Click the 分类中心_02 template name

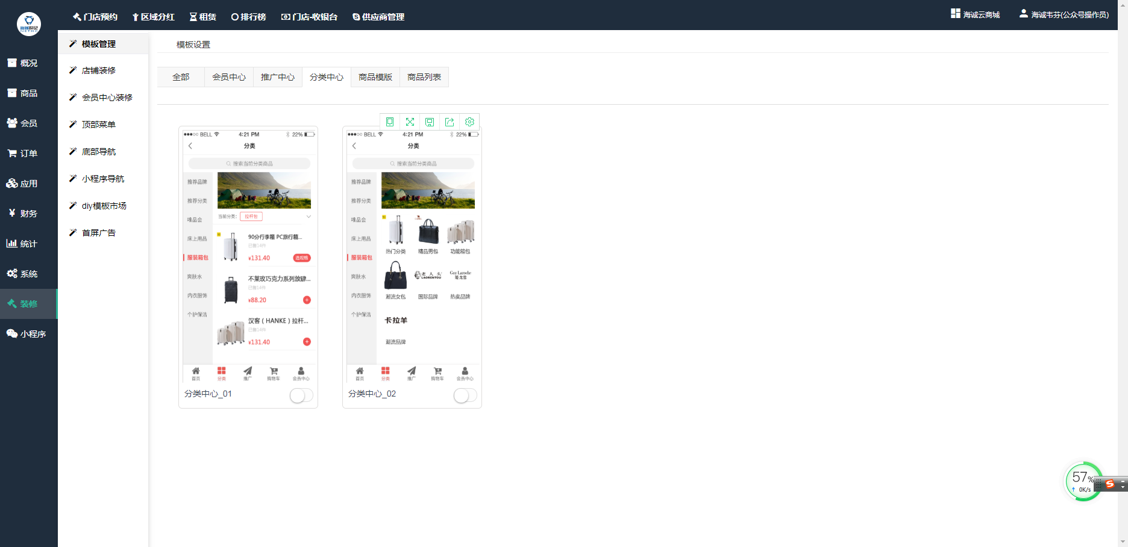pos(372,394)
